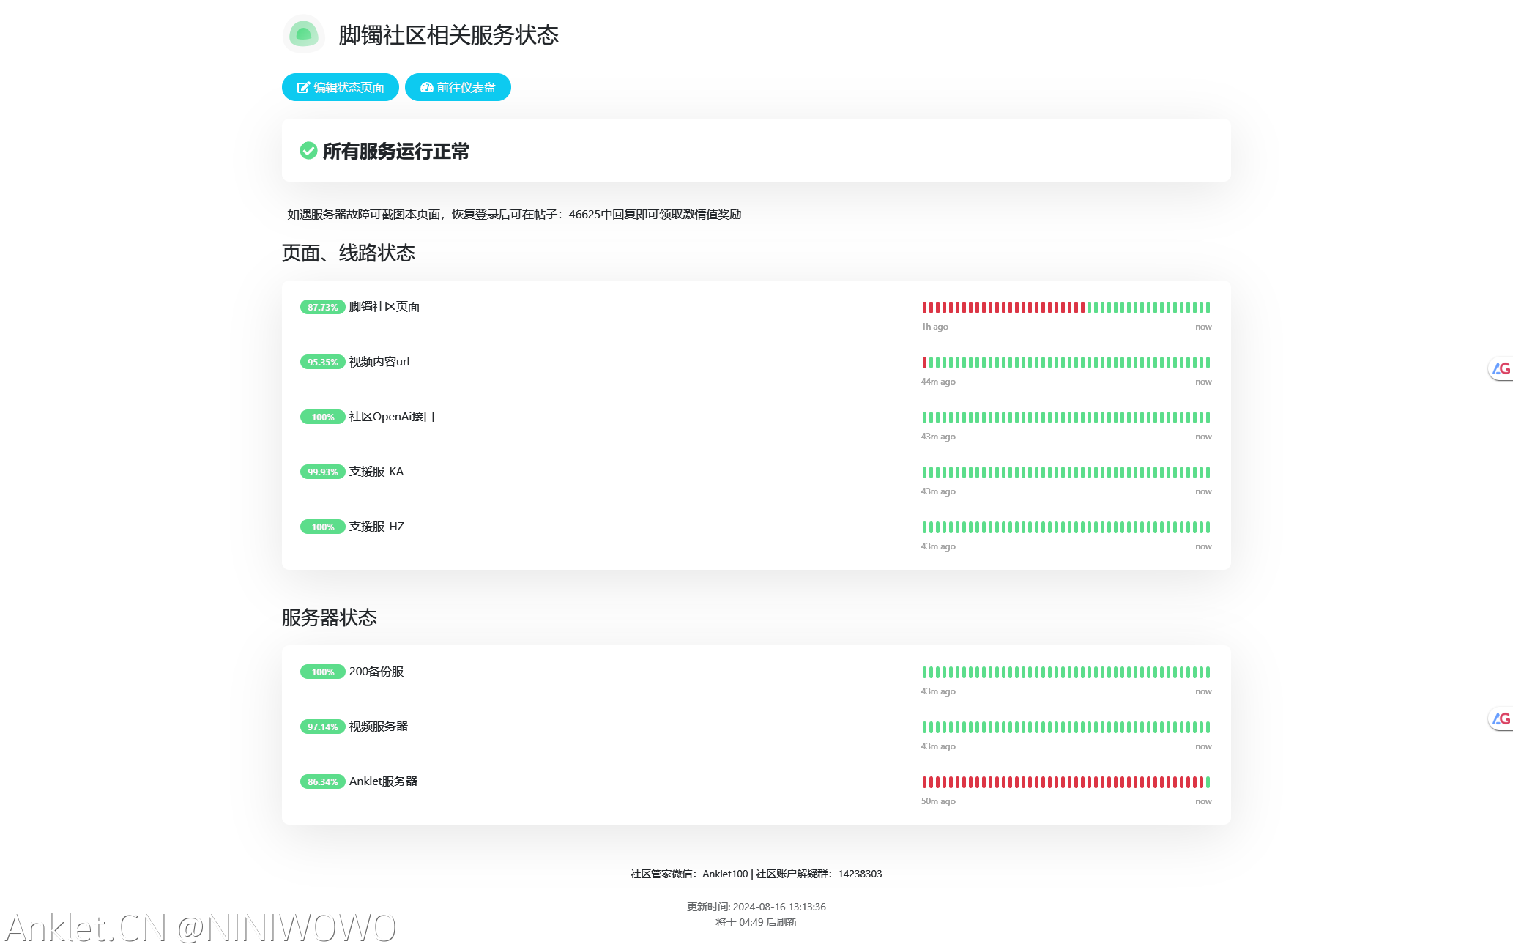
Task: Click the 社区OpenAi接口 heartbeat bar
Action: [x=1066, y=417]
